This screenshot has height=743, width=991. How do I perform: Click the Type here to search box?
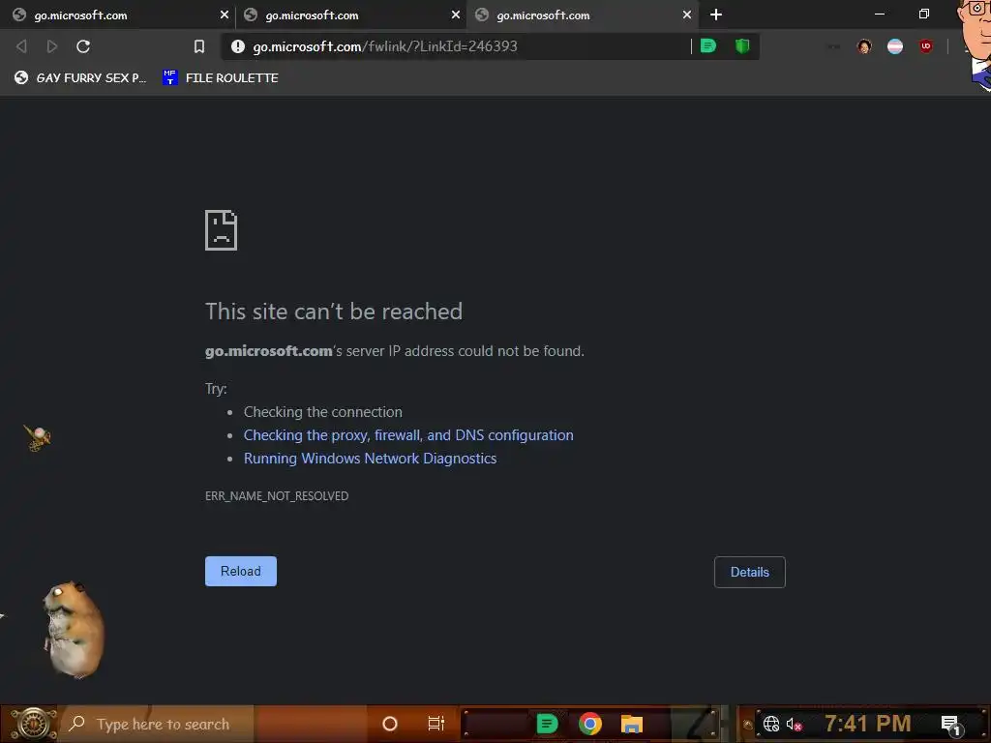tap(158, 724)
